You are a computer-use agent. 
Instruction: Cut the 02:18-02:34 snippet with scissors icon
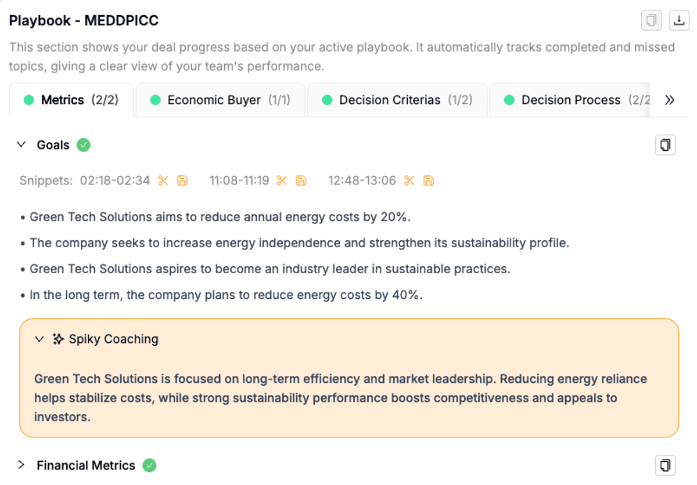tap(163, 180)
